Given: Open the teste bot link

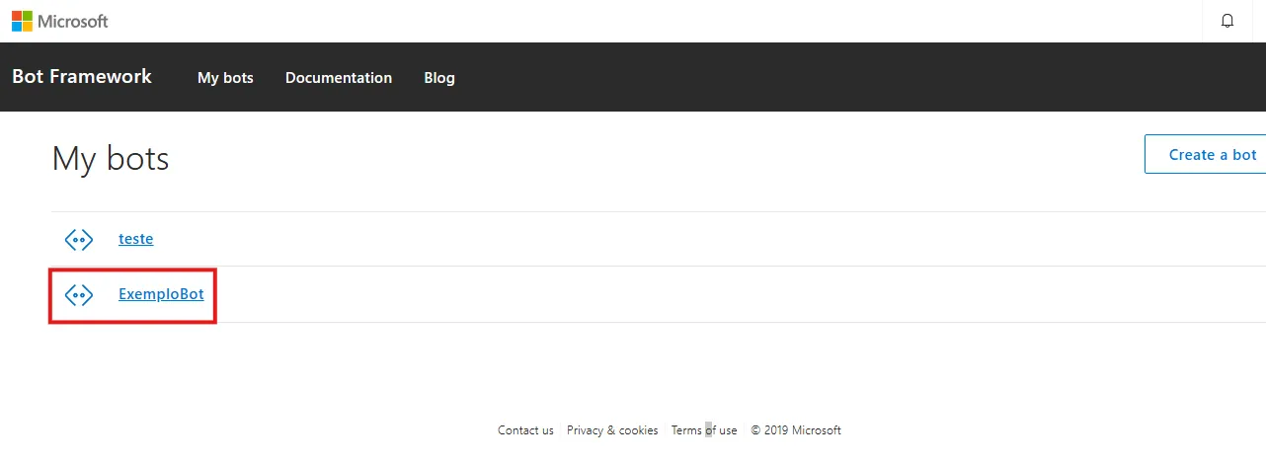Looking at the screenshot, I should [x=136, y=238].
